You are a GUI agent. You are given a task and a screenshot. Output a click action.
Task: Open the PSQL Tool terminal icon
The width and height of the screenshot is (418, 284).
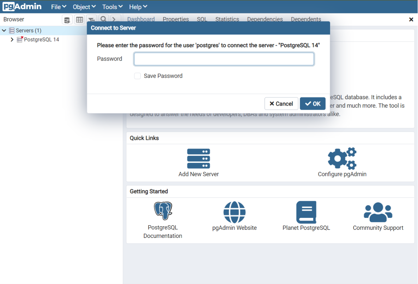[x=115, y=19]
